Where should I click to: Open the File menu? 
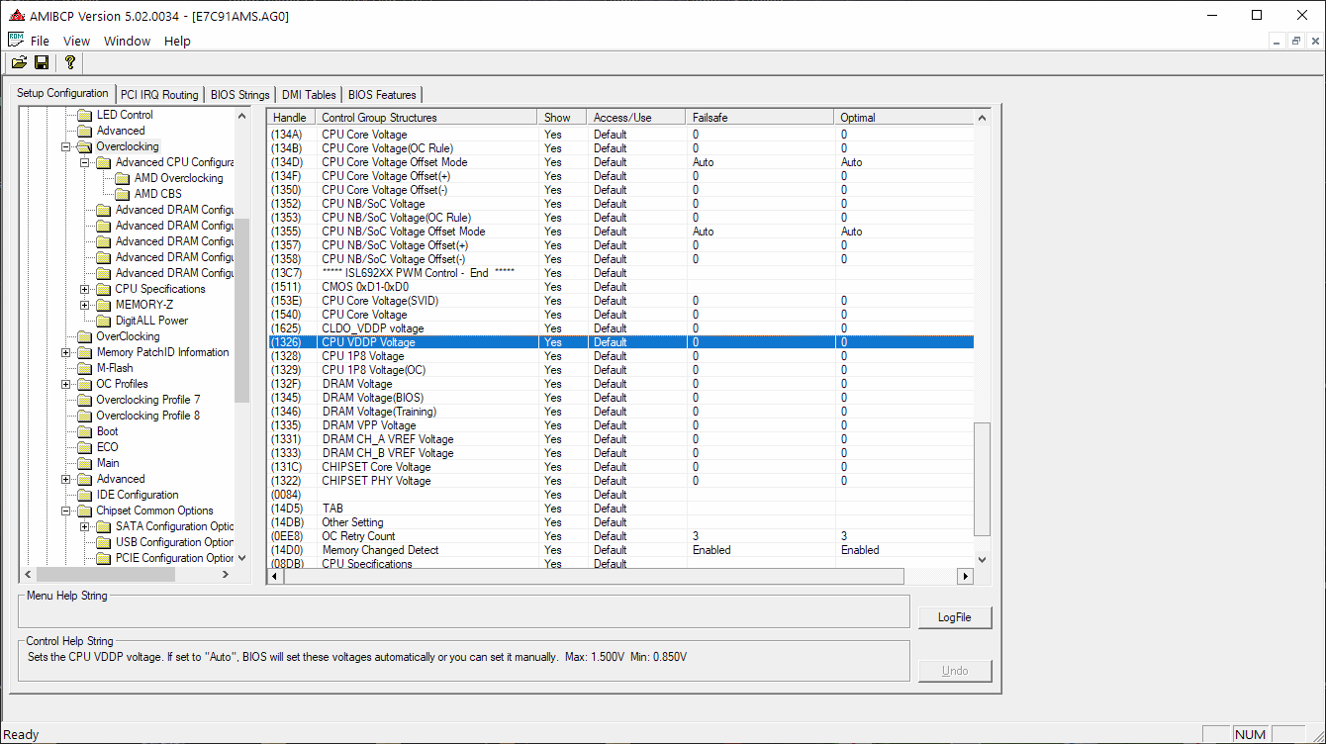click(x=40, y=41)
